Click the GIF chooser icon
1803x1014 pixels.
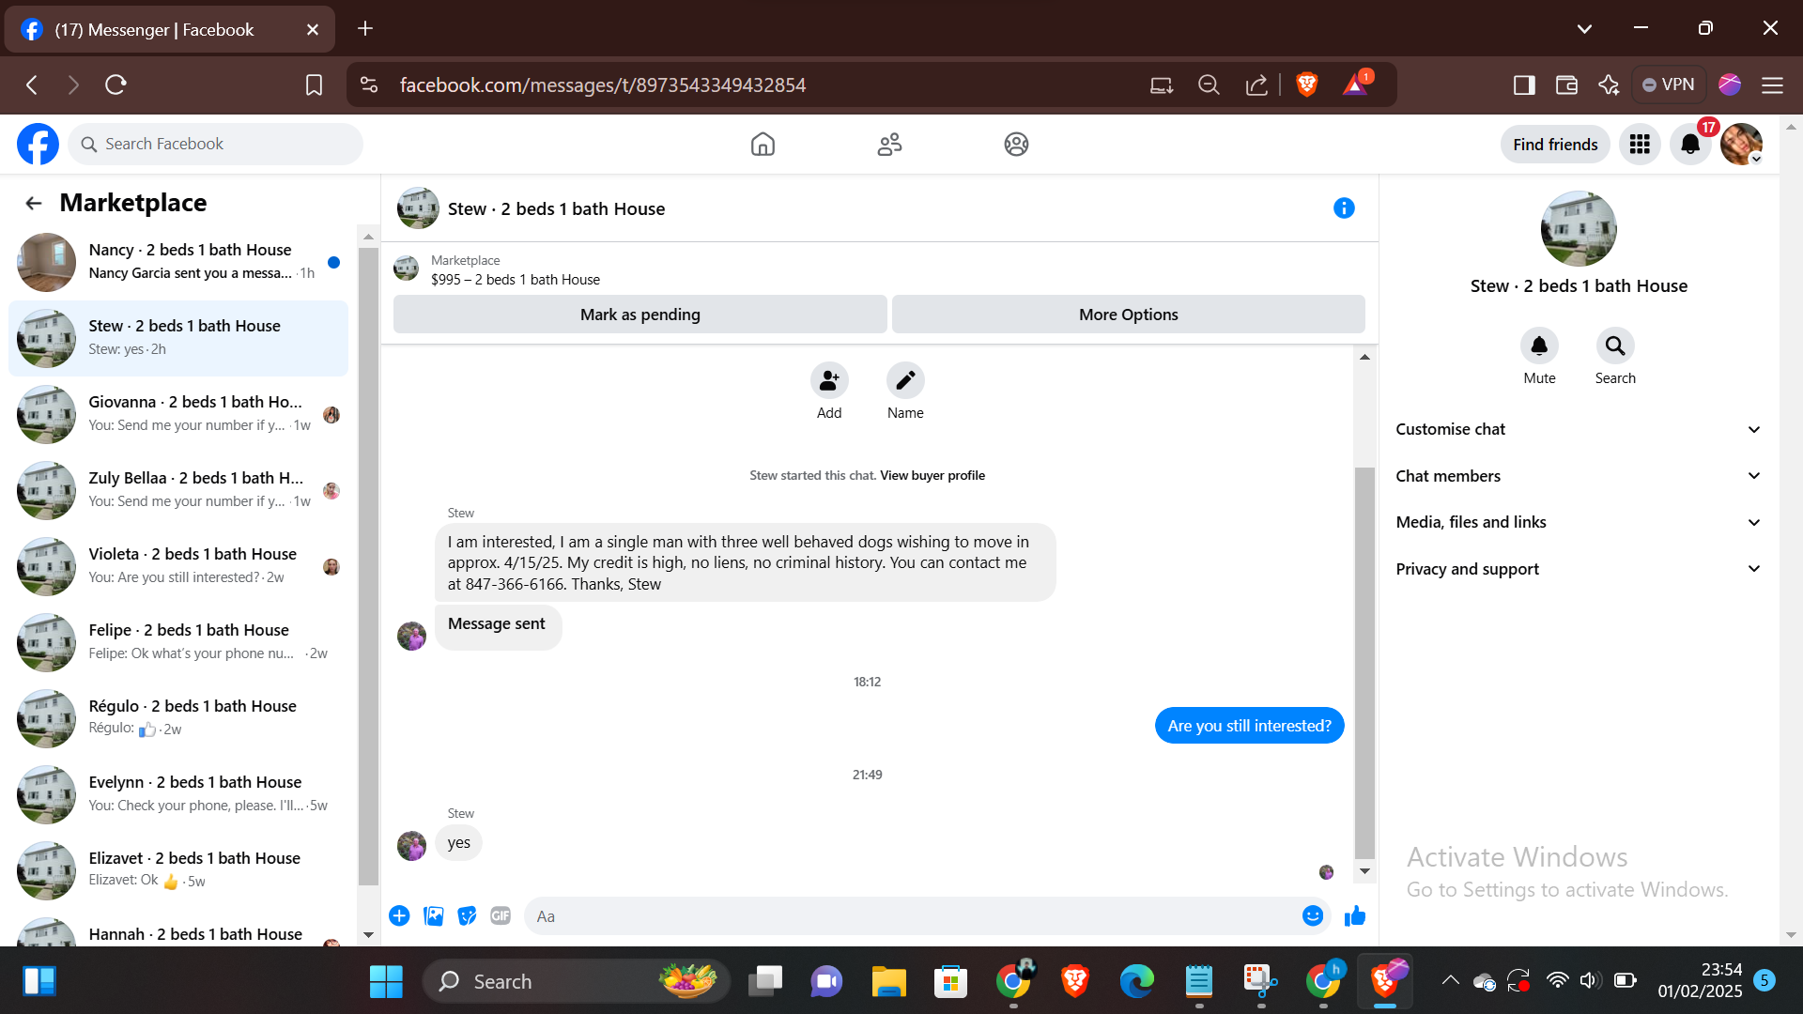tap(501, 916)
